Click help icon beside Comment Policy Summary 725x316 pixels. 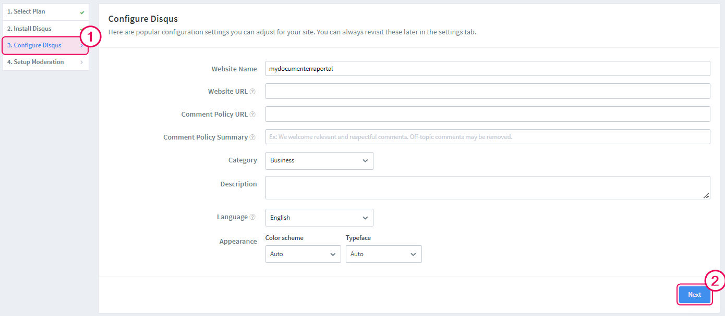point(252,137)
